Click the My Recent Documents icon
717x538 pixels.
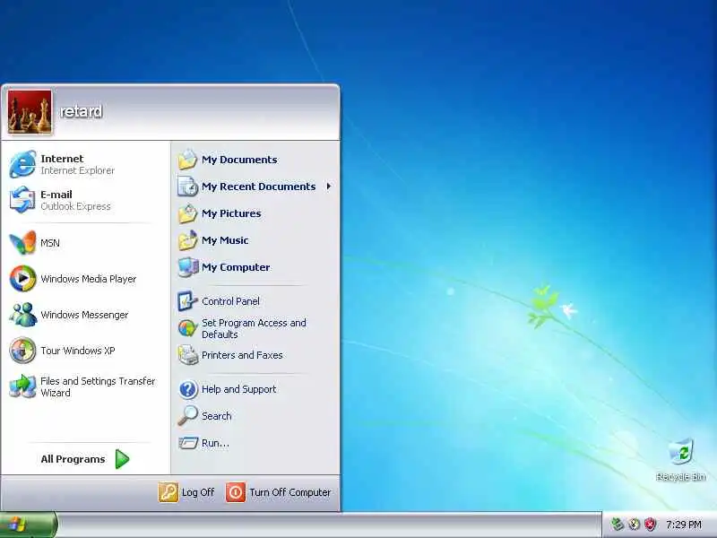[187, 187]
